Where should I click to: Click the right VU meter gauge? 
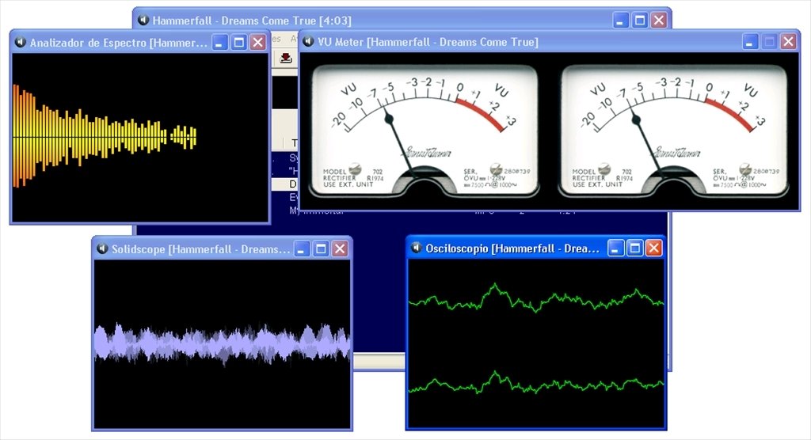tap(673, 131)
